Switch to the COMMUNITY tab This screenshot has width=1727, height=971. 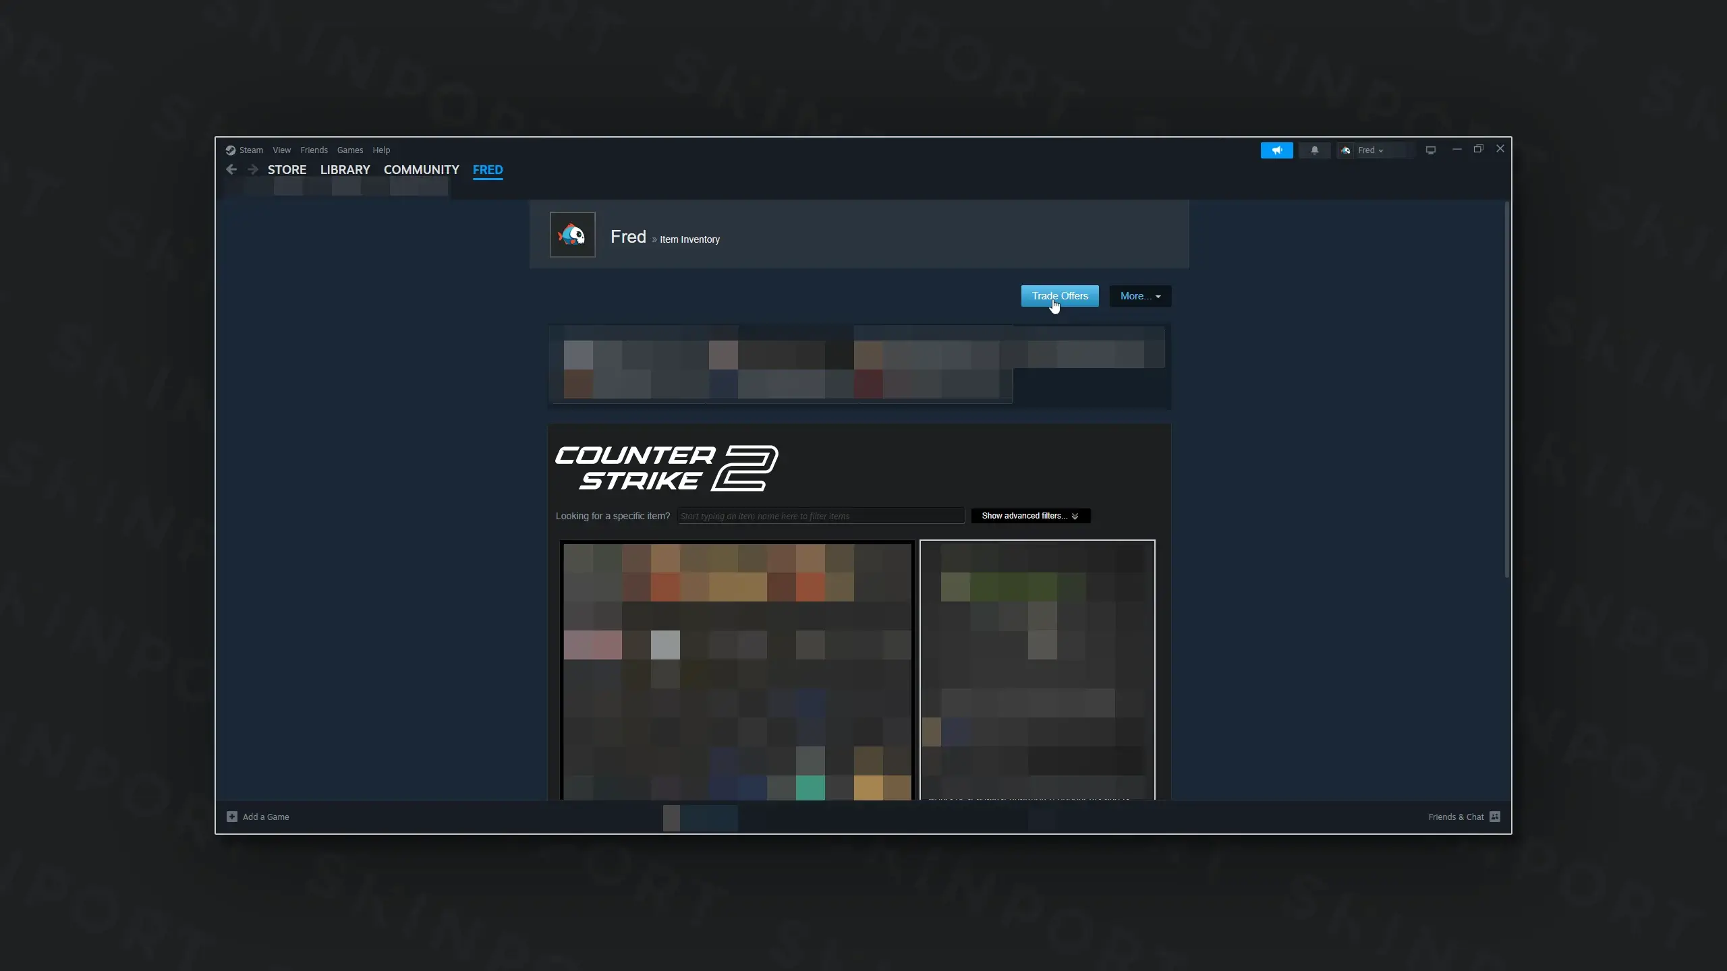click(421, 170)
